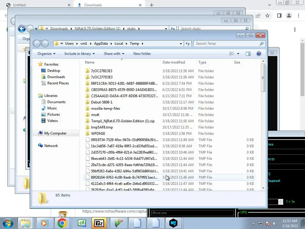Select file starting with 0f019734-7529

(x=124, y=140)
